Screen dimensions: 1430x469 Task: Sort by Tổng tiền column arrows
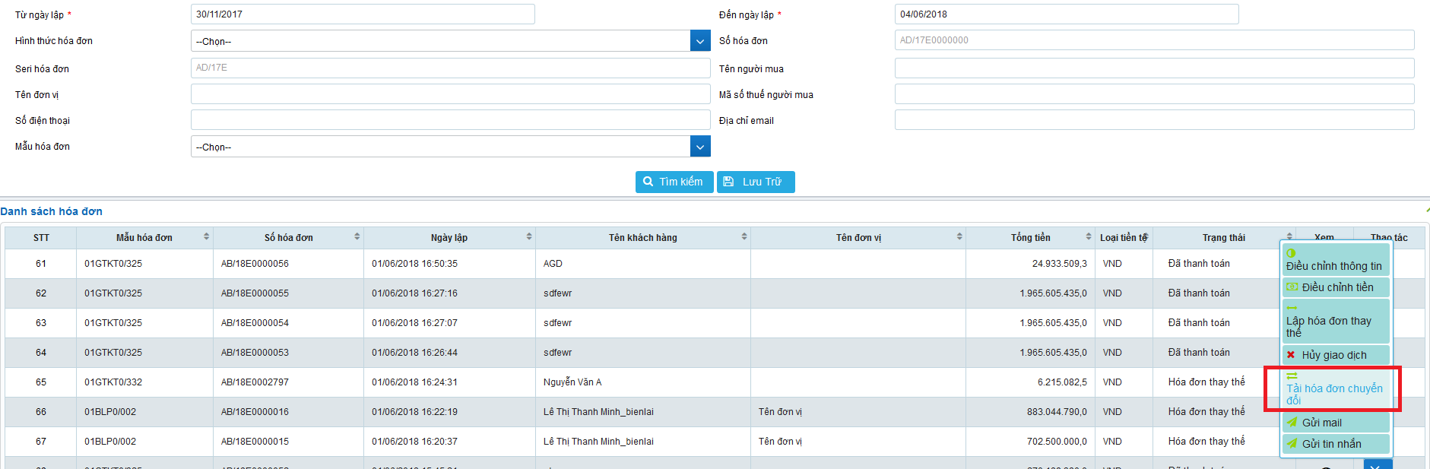(1089, 237)
